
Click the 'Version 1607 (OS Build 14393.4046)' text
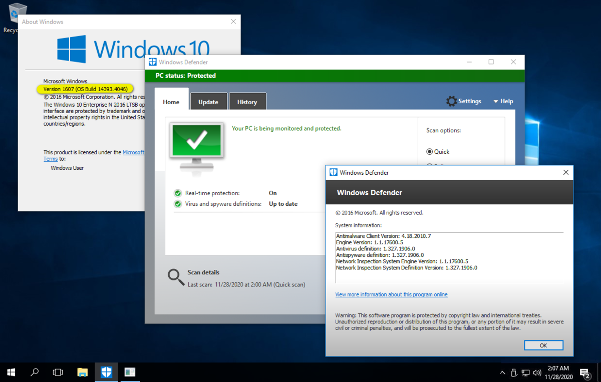[85, 89]
